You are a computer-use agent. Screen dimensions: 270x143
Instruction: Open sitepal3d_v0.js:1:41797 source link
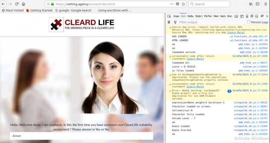point(251,118)
